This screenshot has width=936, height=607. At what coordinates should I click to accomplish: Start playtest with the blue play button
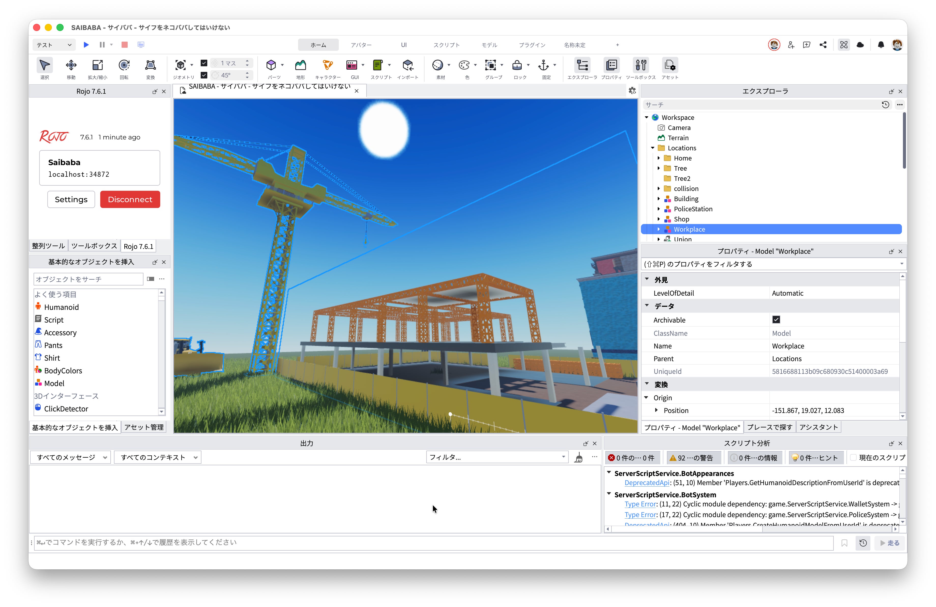point(86,45)
